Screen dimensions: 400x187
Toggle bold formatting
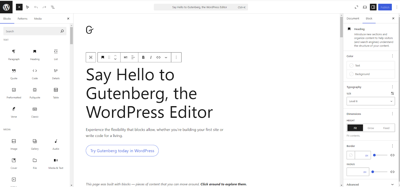coord(143,57)
